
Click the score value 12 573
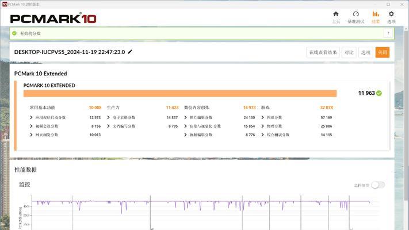click(x=95, y=118)
